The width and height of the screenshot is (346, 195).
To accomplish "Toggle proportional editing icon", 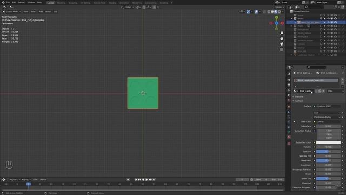I will pyautogui.click(x=154, y=7).
